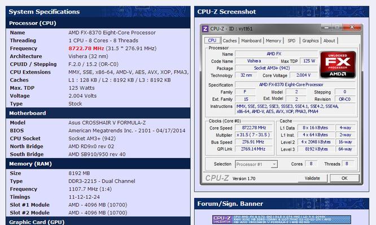Click the CPUID value F.2.0 / 15.2 (OR-C0)
The image size is (376, 225).
click(93, 64)
